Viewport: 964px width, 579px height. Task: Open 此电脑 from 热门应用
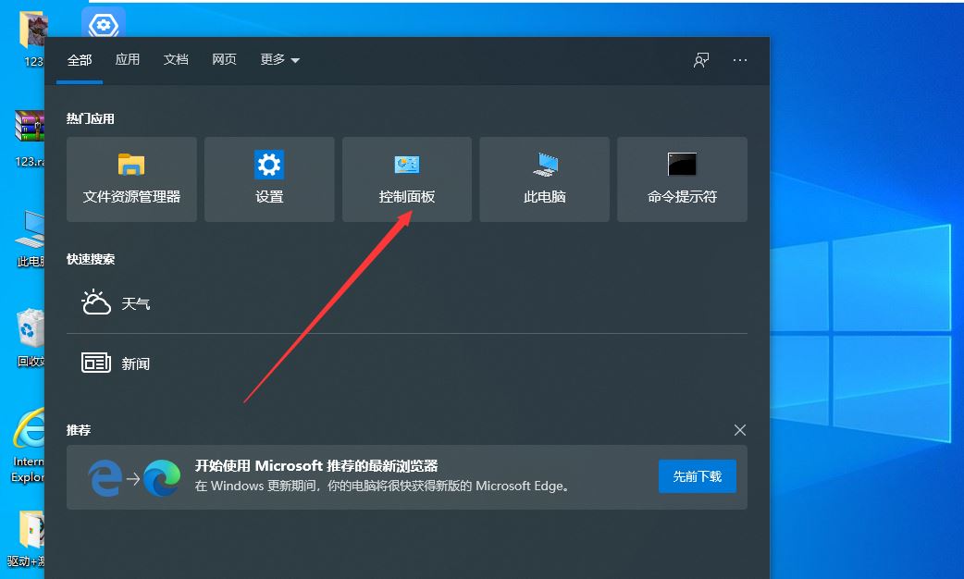[x=544, y=179]
